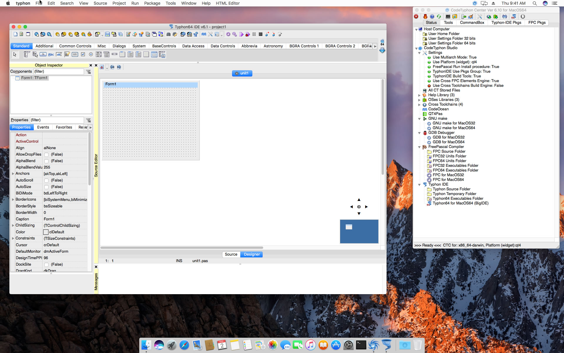This screenshot has width=564, height=353.
Task: Pick the TPanel component icon
Action: [146, 54]
